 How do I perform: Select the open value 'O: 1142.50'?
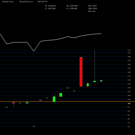coord(50,6)
